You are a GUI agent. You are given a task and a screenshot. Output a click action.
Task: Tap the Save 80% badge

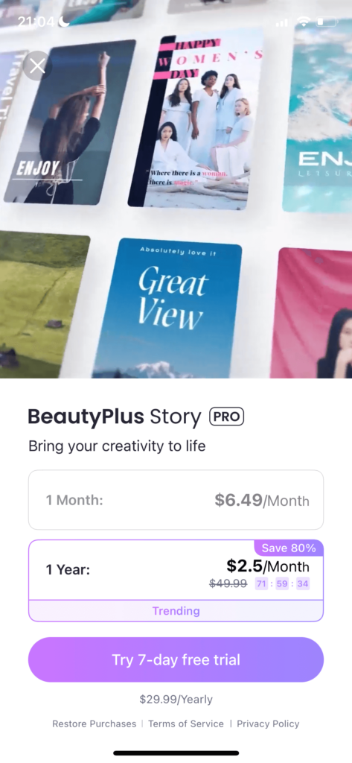(x=289, y=548)
